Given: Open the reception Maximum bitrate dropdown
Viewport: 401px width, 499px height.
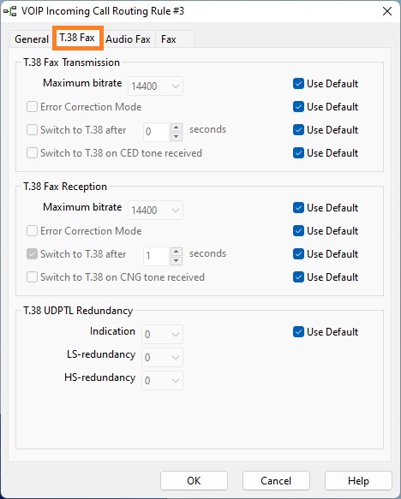Looking at the screenshot, I should [x=155, y=210].
